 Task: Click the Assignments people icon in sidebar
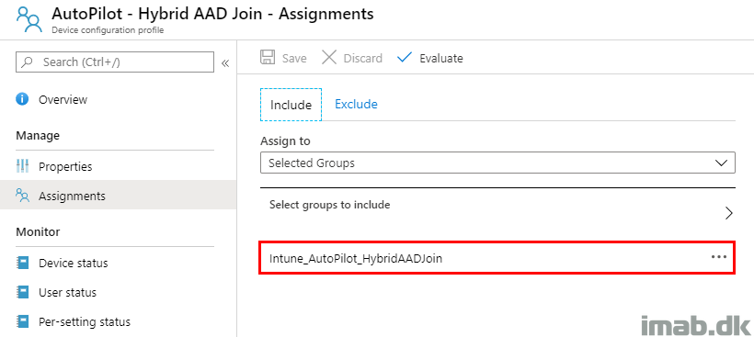pyautogui.click(x=23, y=196)
